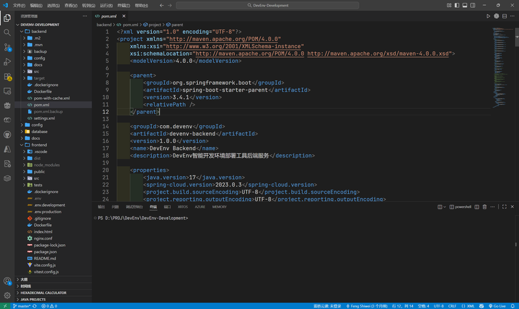Click the Go Live status bar button
This screenshot has height=309, width=519.
(x=498, y=306)
